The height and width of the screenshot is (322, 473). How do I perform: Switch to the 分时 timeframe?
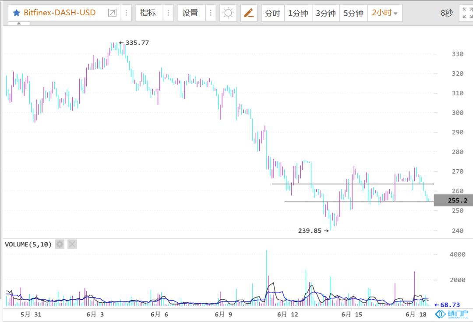pyautogui.click(x=272, y=13)
